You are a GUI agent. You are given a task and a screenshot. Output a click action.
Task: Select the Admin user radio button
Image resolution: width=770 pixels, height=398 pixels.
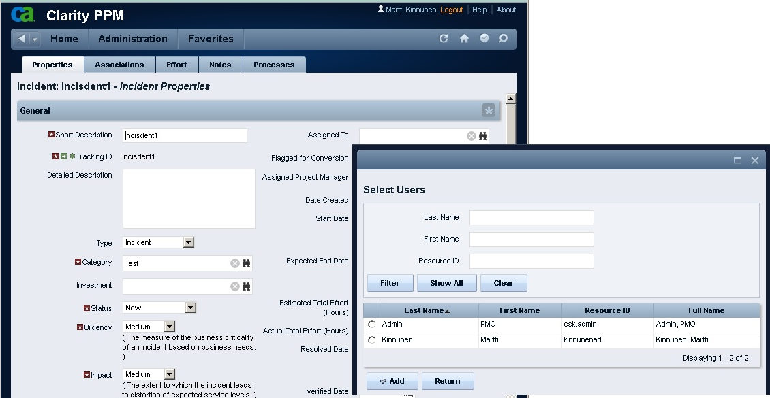(372, 325)
